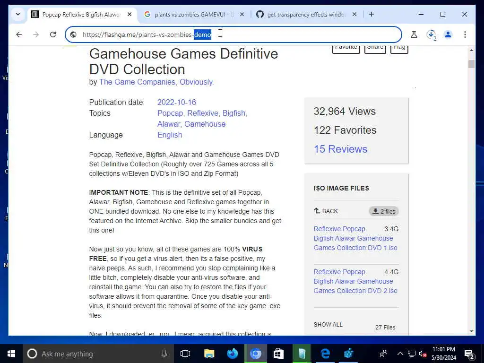This screenshot has width=484, height=363.
Task: Close the Popcap Reflexive Bigfish tab
Action: pos(130,14)
